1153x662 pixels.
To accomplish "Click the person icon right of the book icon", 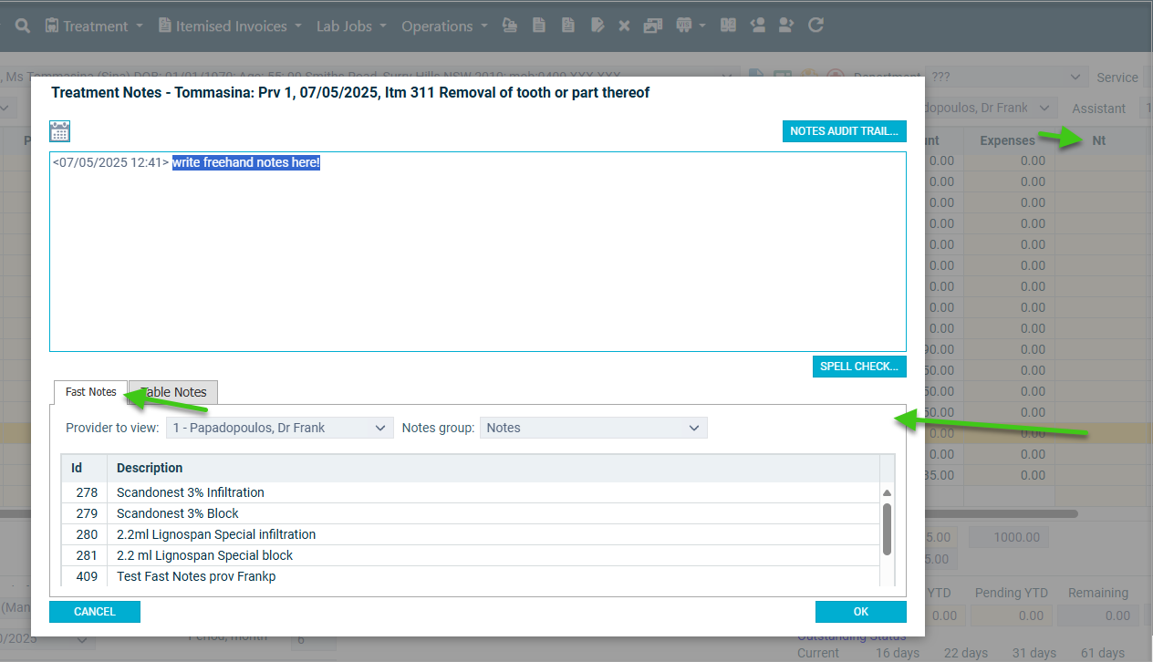I will point(757,26).
